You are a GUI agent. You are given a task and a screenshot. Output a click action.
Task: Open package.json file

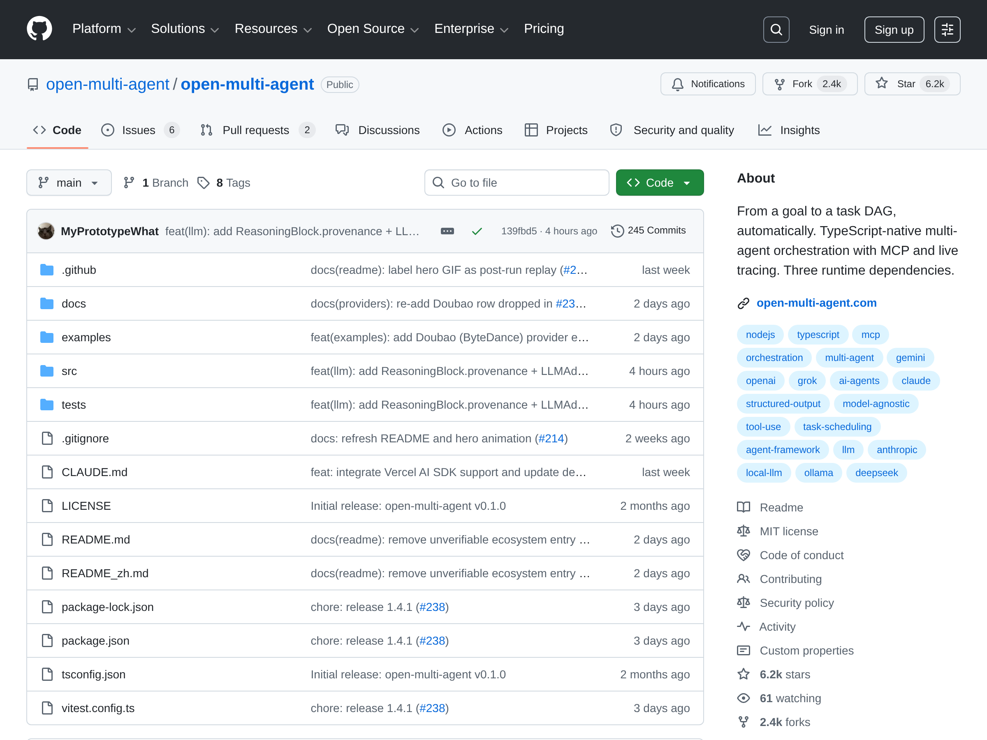pos(95,641)
